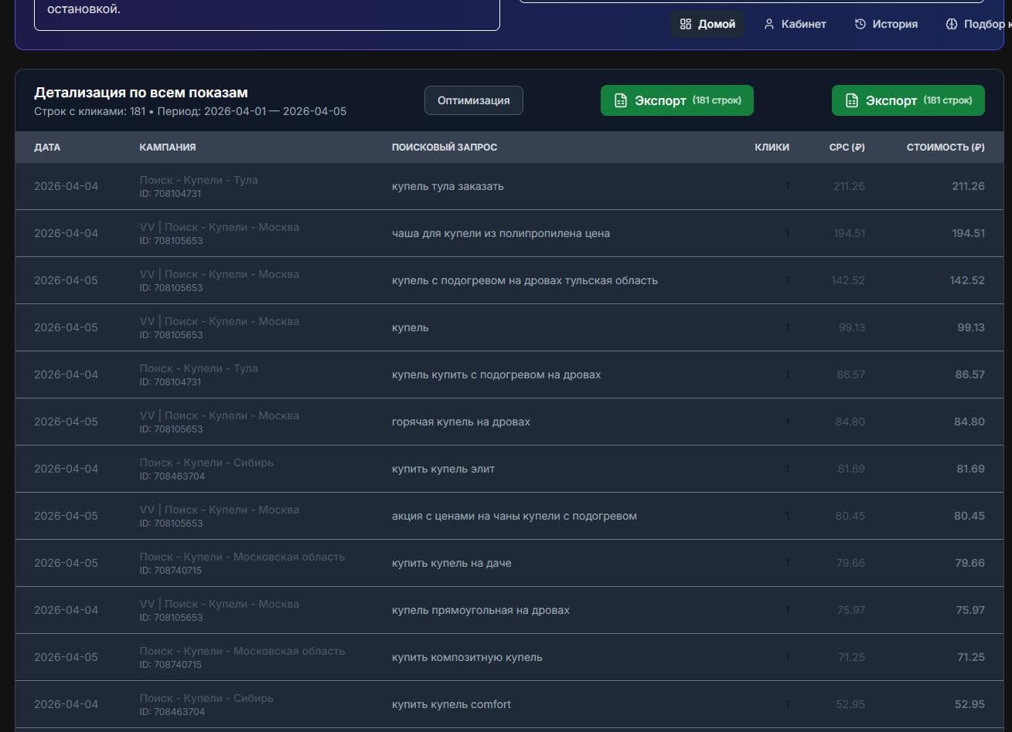The width and height of the screenshot is (1012, 732).
Task: Click the query "купить купель comfort"
Action: tap(451, 704)
